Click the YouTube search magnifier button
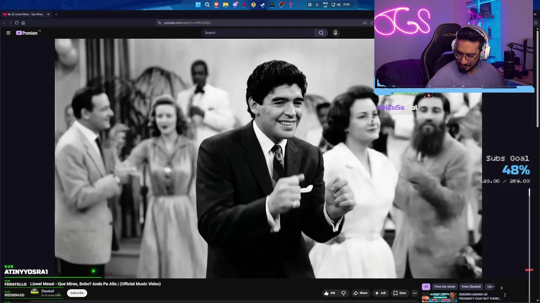The image size is (540, 303). tap(321, 33)
